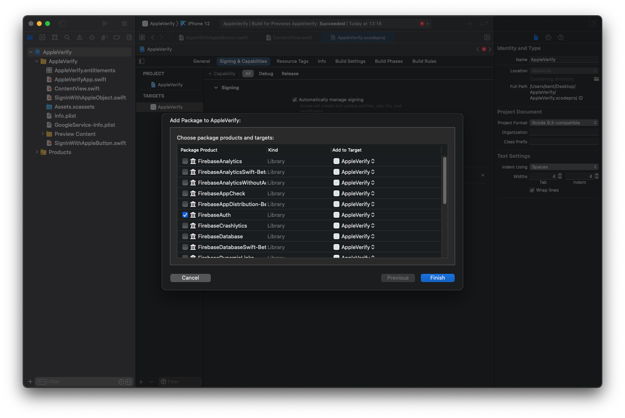The width and height of the screenshot is (625, 418).
Task: Toggle the navigator sidebar icon
Action: click(62, 24)
